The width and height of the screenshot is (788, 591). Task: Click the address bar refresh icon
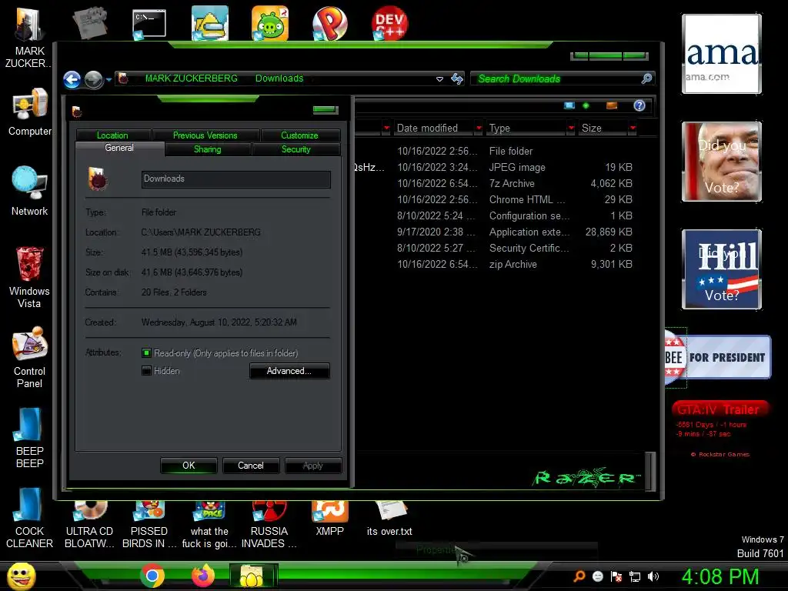[457, 78]
